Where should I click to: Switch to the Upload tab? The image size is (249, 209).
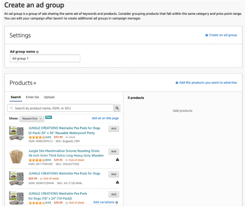[49, 97]
